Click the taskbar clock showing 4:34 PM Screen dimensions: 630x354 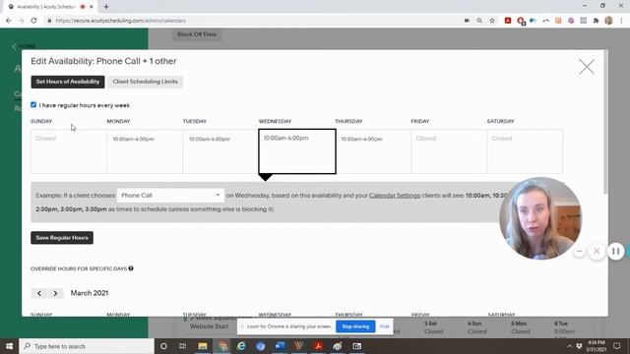(597, 346)
